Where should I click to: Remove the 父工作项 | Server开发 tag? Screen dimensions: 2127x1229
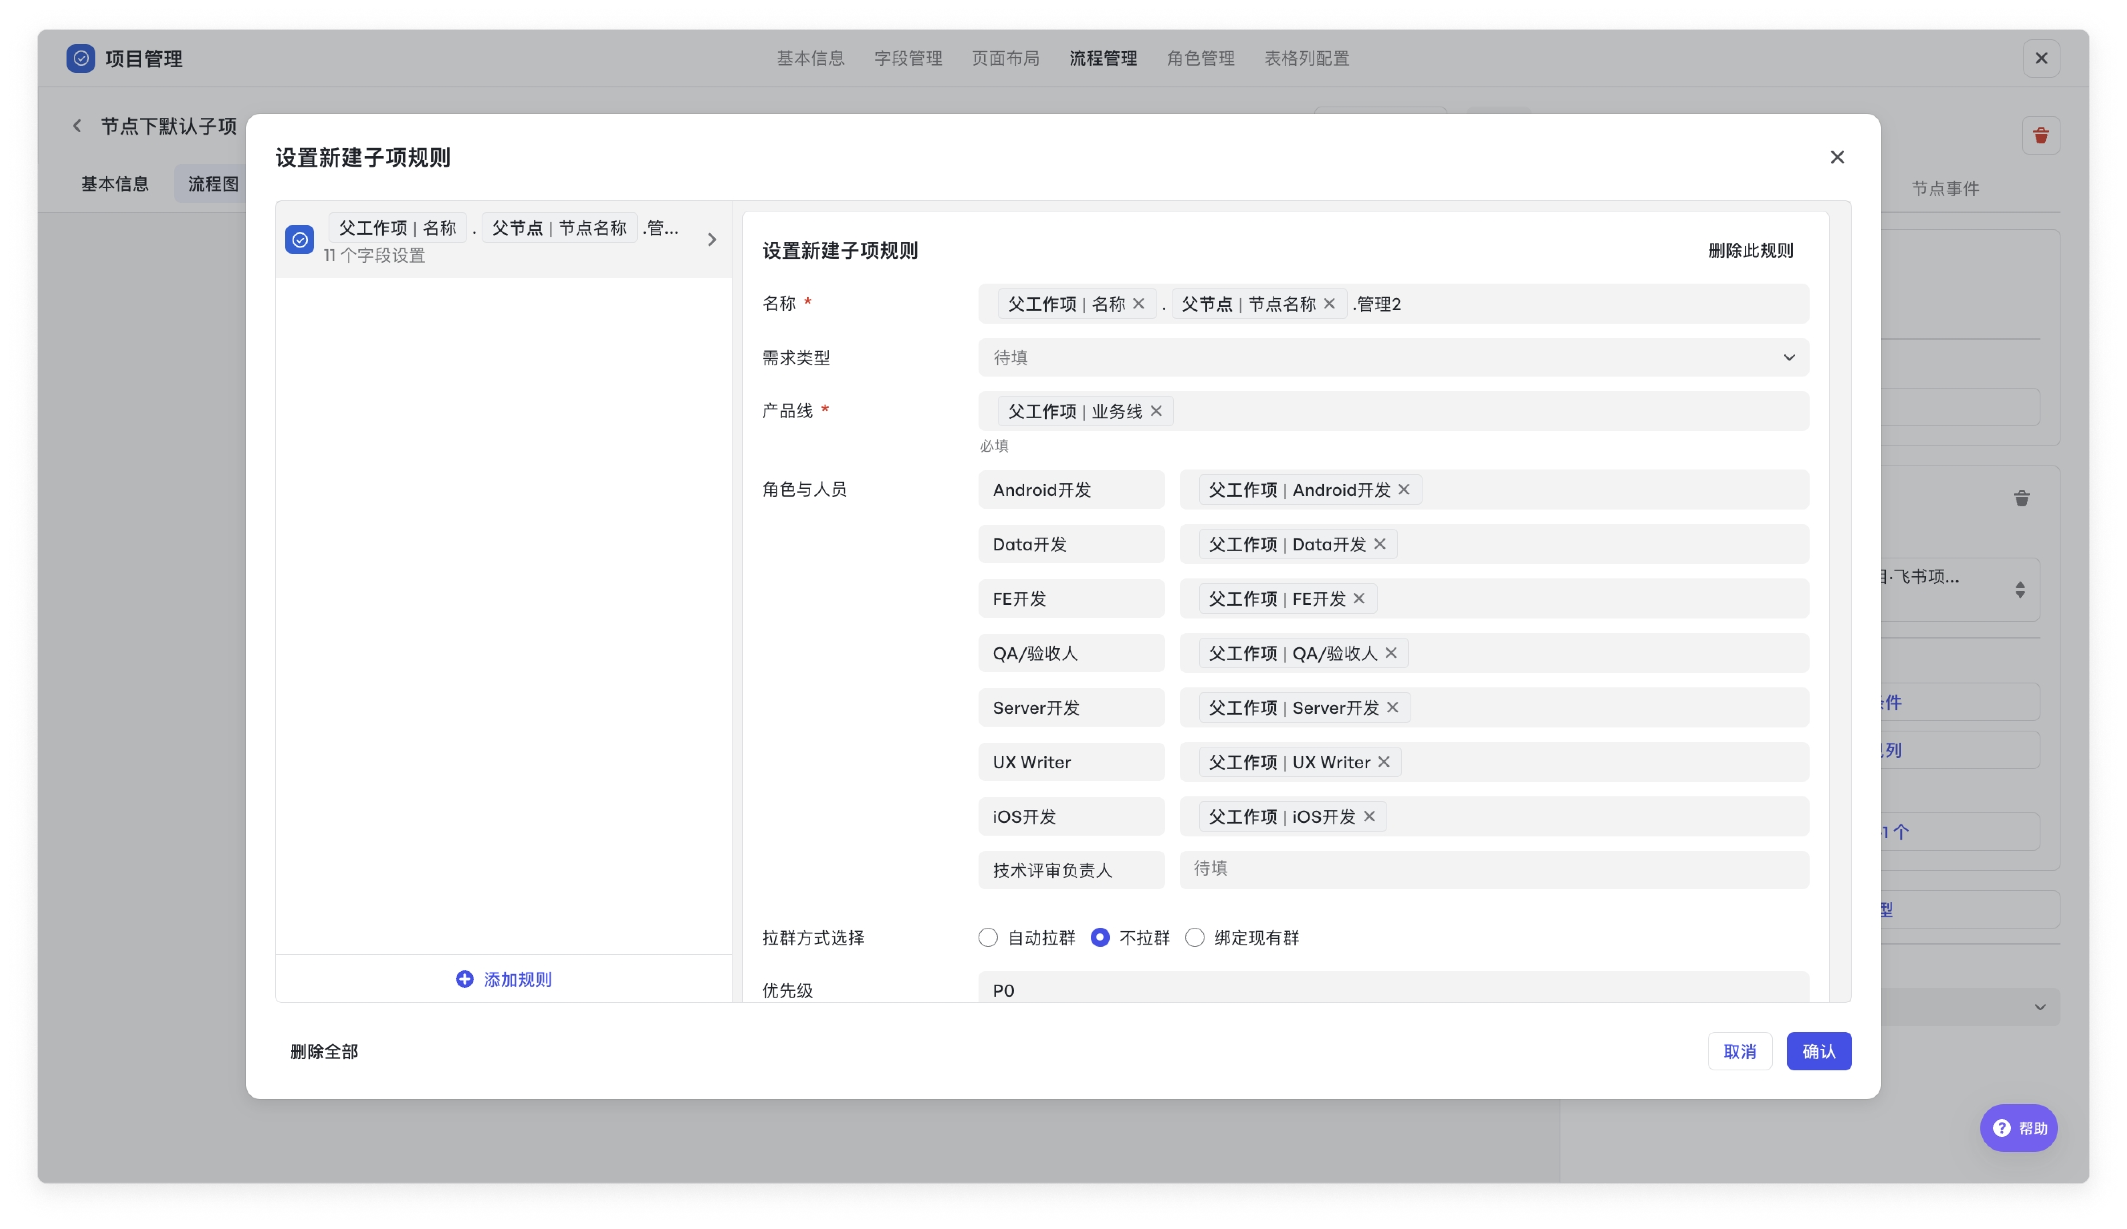(x=1392, y=708)
